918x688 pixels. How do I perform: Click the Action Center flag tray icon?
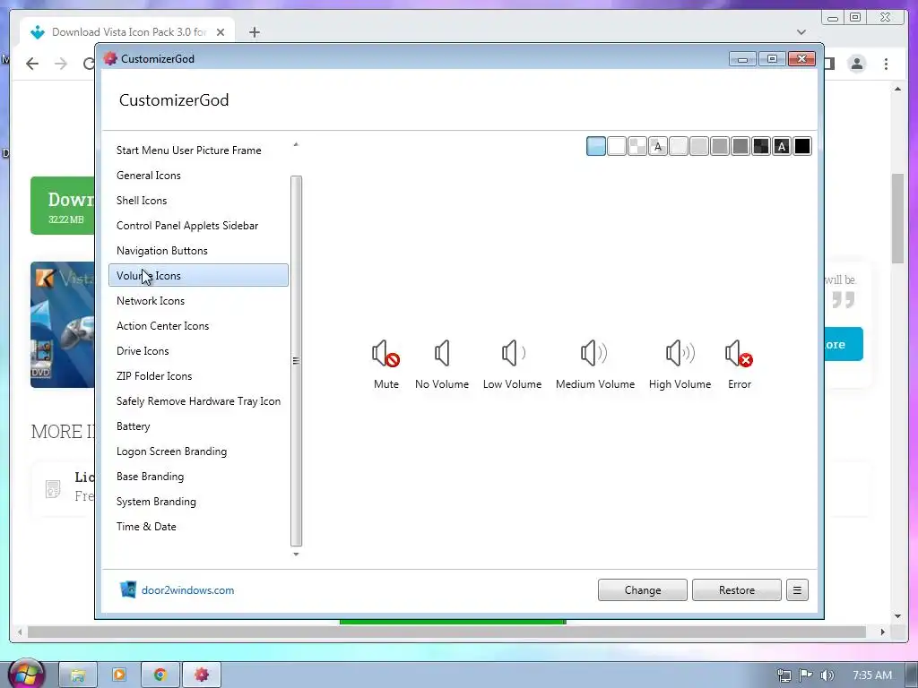pos(806,675)
